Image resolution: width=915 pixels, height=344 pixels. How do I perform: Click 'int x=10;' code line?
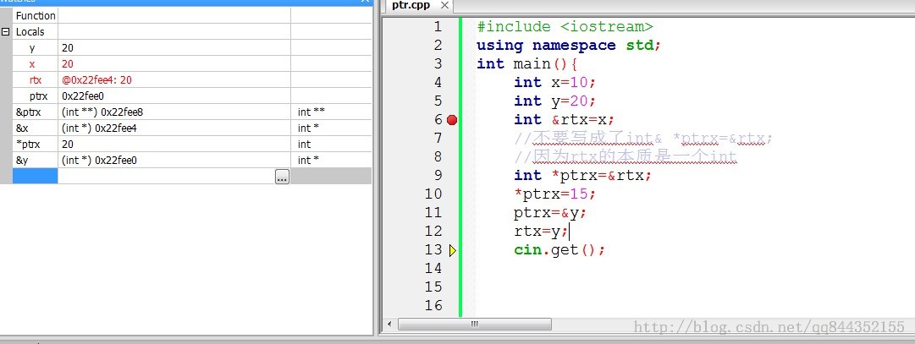click(x=555, y=83)
